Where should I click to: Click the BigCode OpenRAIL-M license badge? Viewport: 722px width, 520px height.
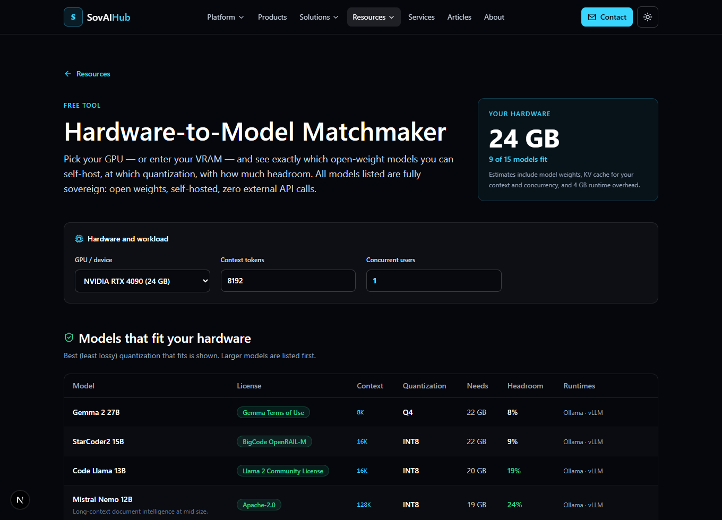pos(274,441)
